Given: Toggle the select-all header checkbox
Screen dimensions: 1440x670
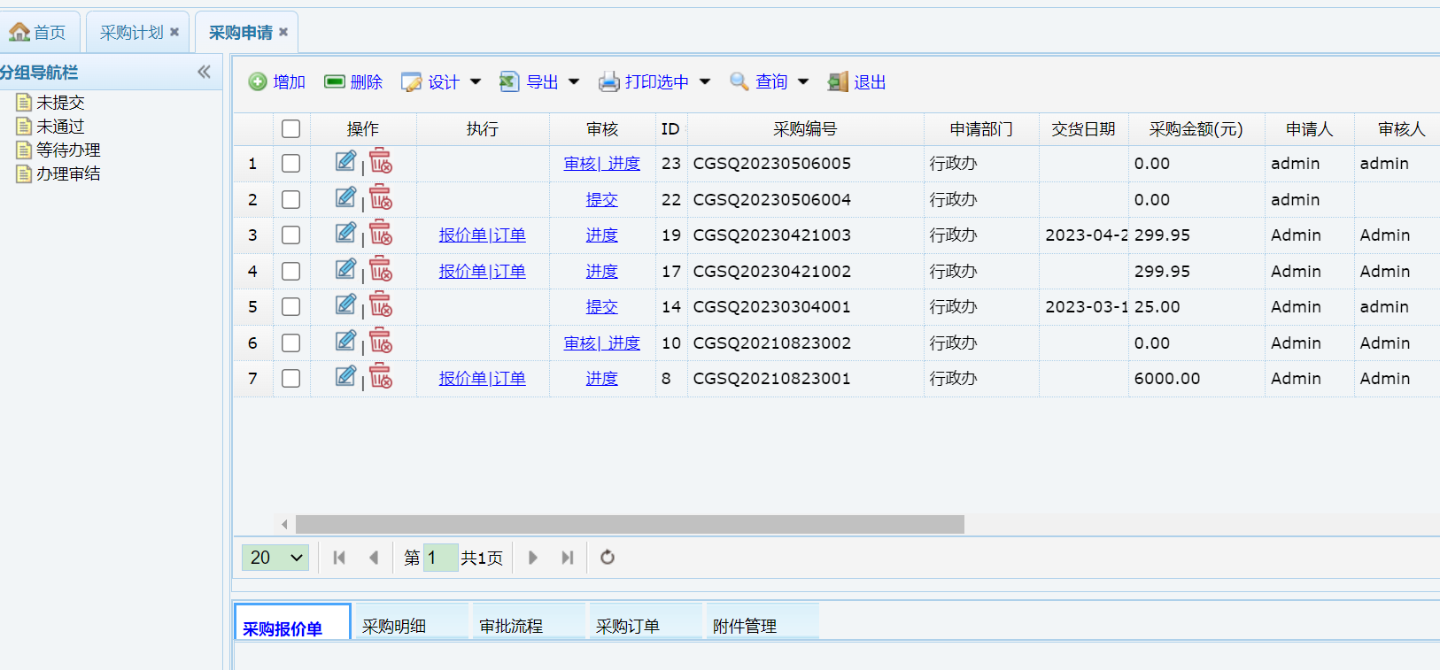Looking at the screenshot, I should pos(290,129).
